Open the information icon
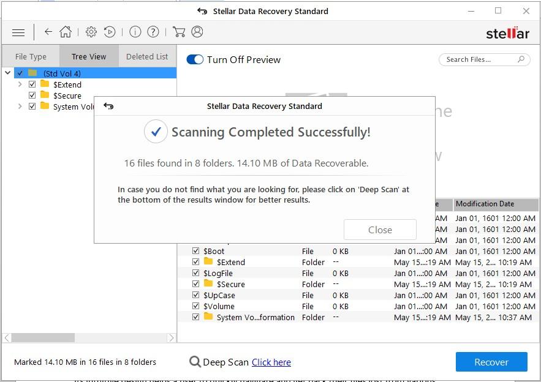 tap(135, 32)
